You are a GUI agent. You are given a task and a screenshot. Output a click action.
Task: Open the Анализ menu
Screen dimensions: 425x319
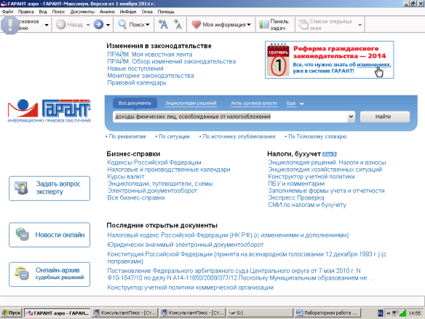click(x=107, y=12)
